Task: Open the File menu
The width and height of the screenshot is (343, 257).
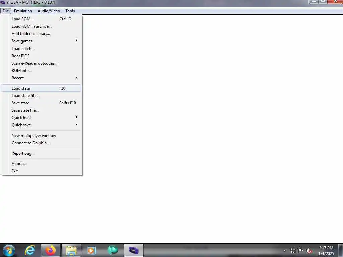Action: coord(6,11)
